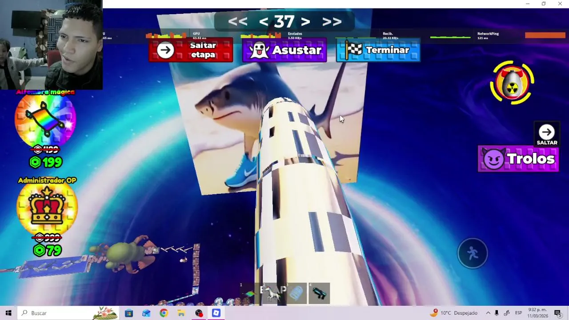Tap the running-figure jump button
This screenshot has height=320, width=569.
click(473, 253)
